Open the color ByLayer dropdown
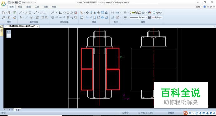The height and width of the screenshot is (116, 216). tap(158, 13)
